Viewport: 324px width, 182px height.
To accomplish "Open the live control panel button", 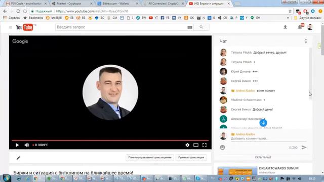I will pos(150,157).
